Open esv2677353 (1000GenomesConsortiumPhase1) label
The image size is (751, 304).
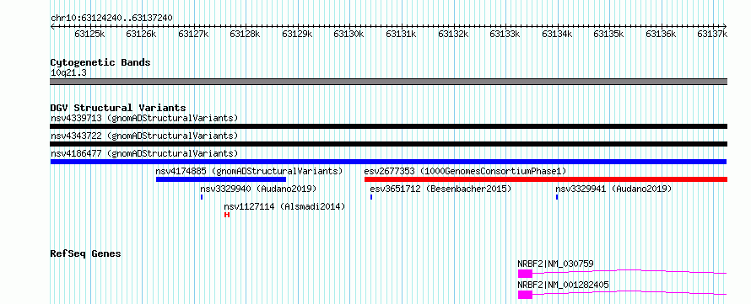[x=466, y=171]
